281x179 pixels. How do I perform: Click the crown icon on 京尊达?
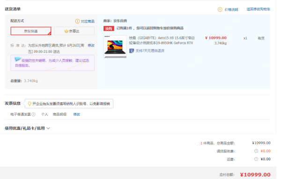pyautogui.click(x=67, y=31)
